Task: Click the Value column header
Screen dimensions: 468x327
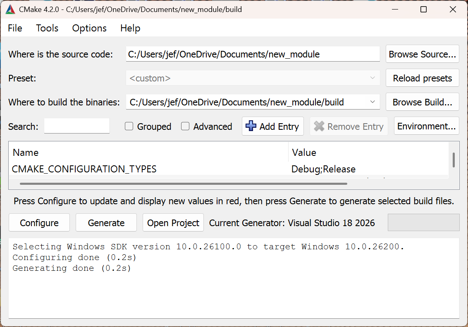Action: point(368,153)
